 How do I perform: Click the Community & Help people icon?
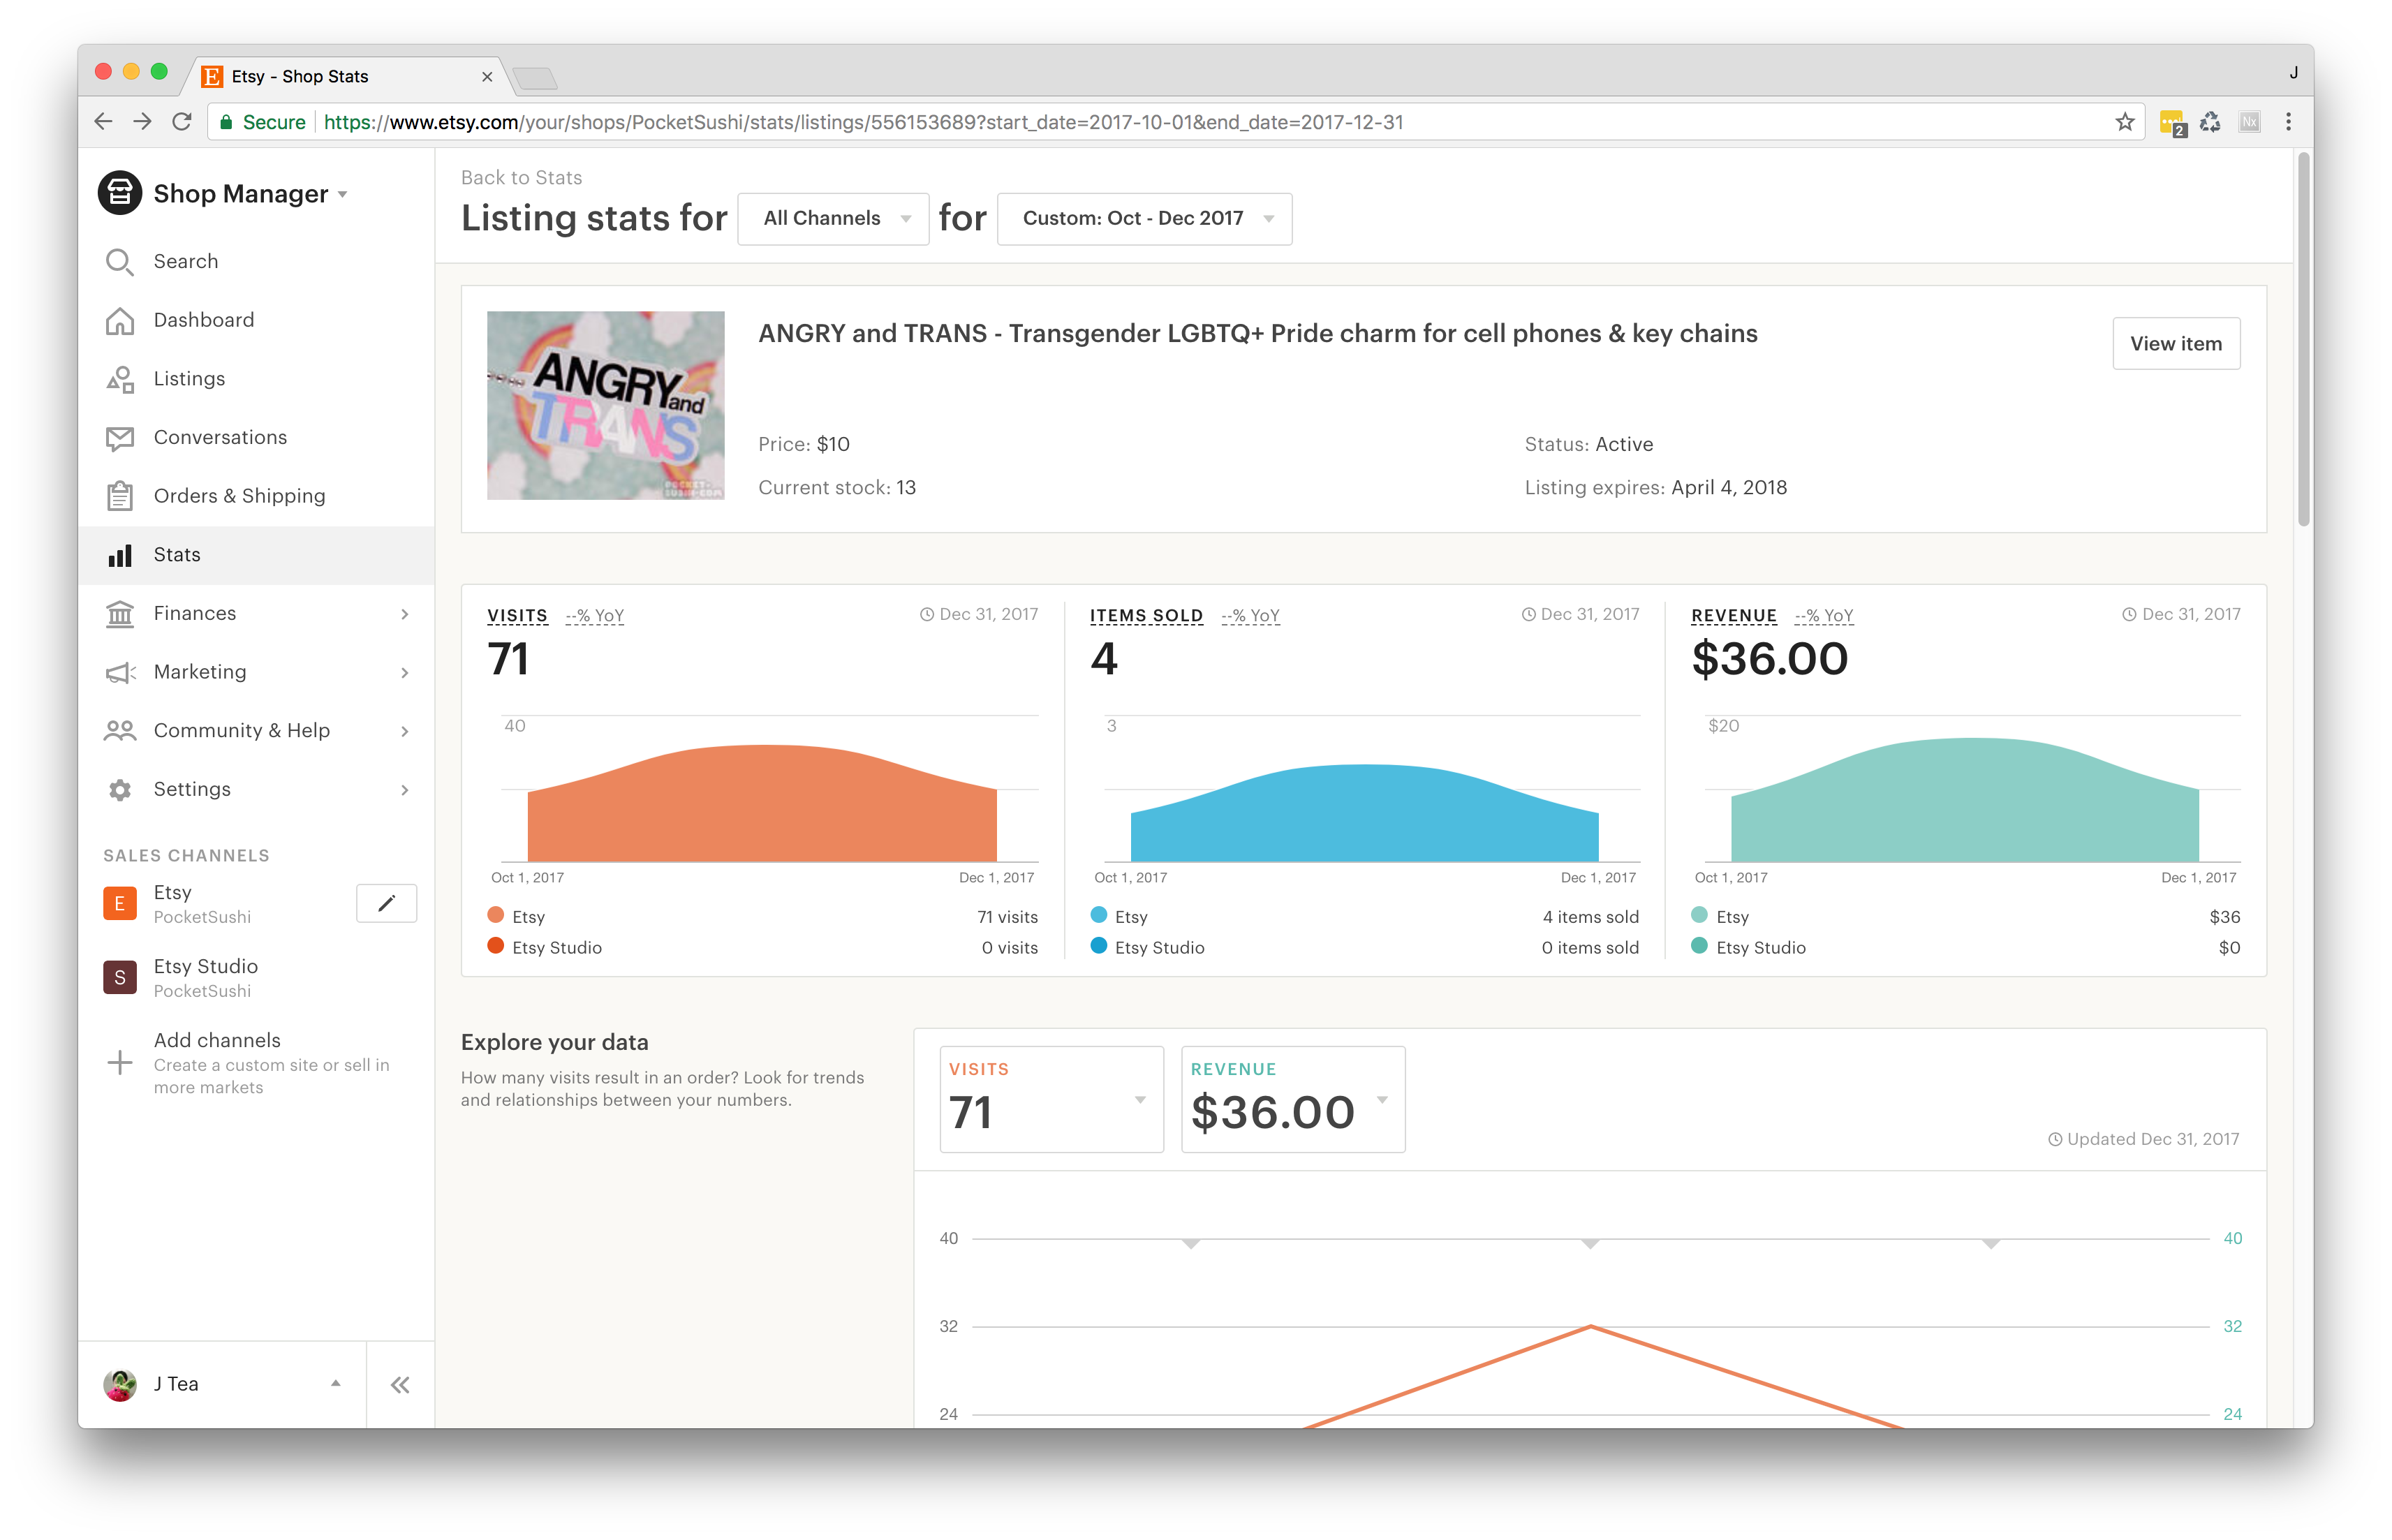click(x=119, y=731)
